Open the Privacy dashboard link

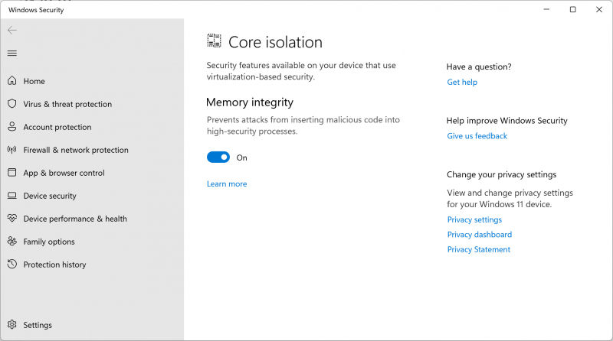pyautogui.click(x=479, y=235)
